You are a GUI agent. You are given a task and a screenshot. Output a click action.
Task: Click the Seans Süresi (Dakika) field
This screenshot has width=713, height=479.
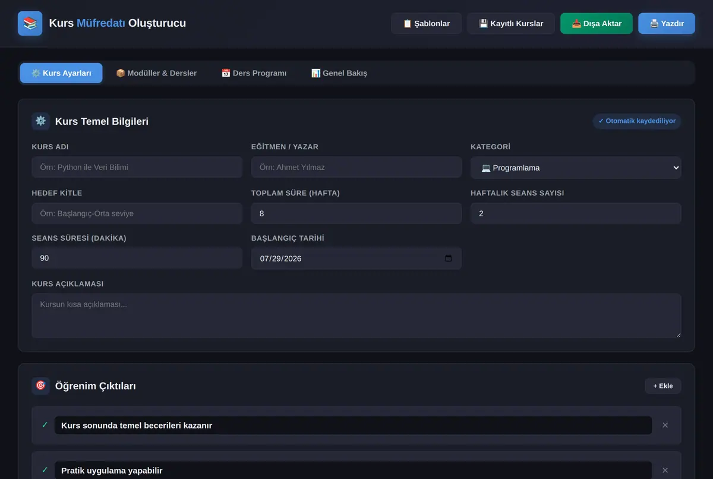[137, 259]
